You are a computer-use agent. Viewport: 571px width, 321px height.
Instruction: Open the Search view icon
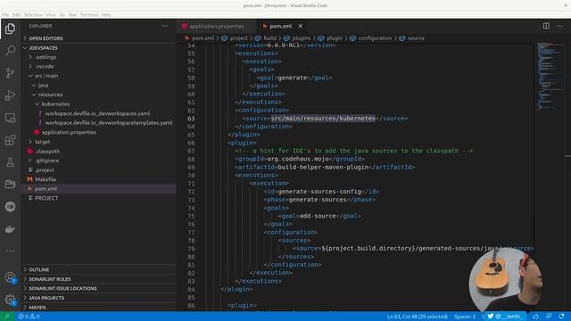[10, 51]
